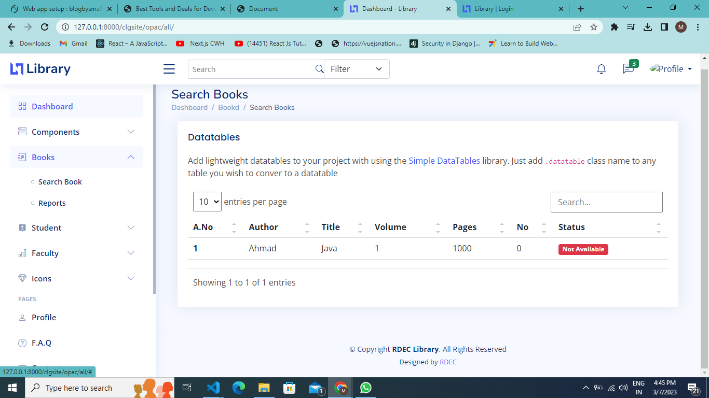
Task: Bookmark this page with star icon
Action: click(594, 27)
